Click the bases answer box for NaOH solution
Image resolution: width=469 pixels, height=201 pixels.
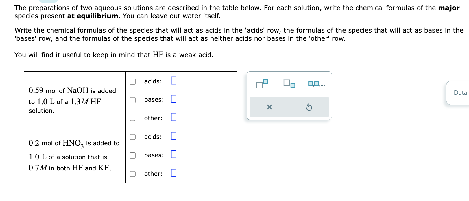[173, 99]
